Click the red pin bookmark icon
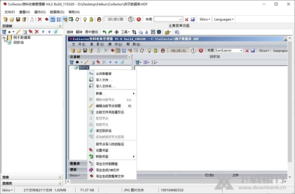 (x=30, y=32)
